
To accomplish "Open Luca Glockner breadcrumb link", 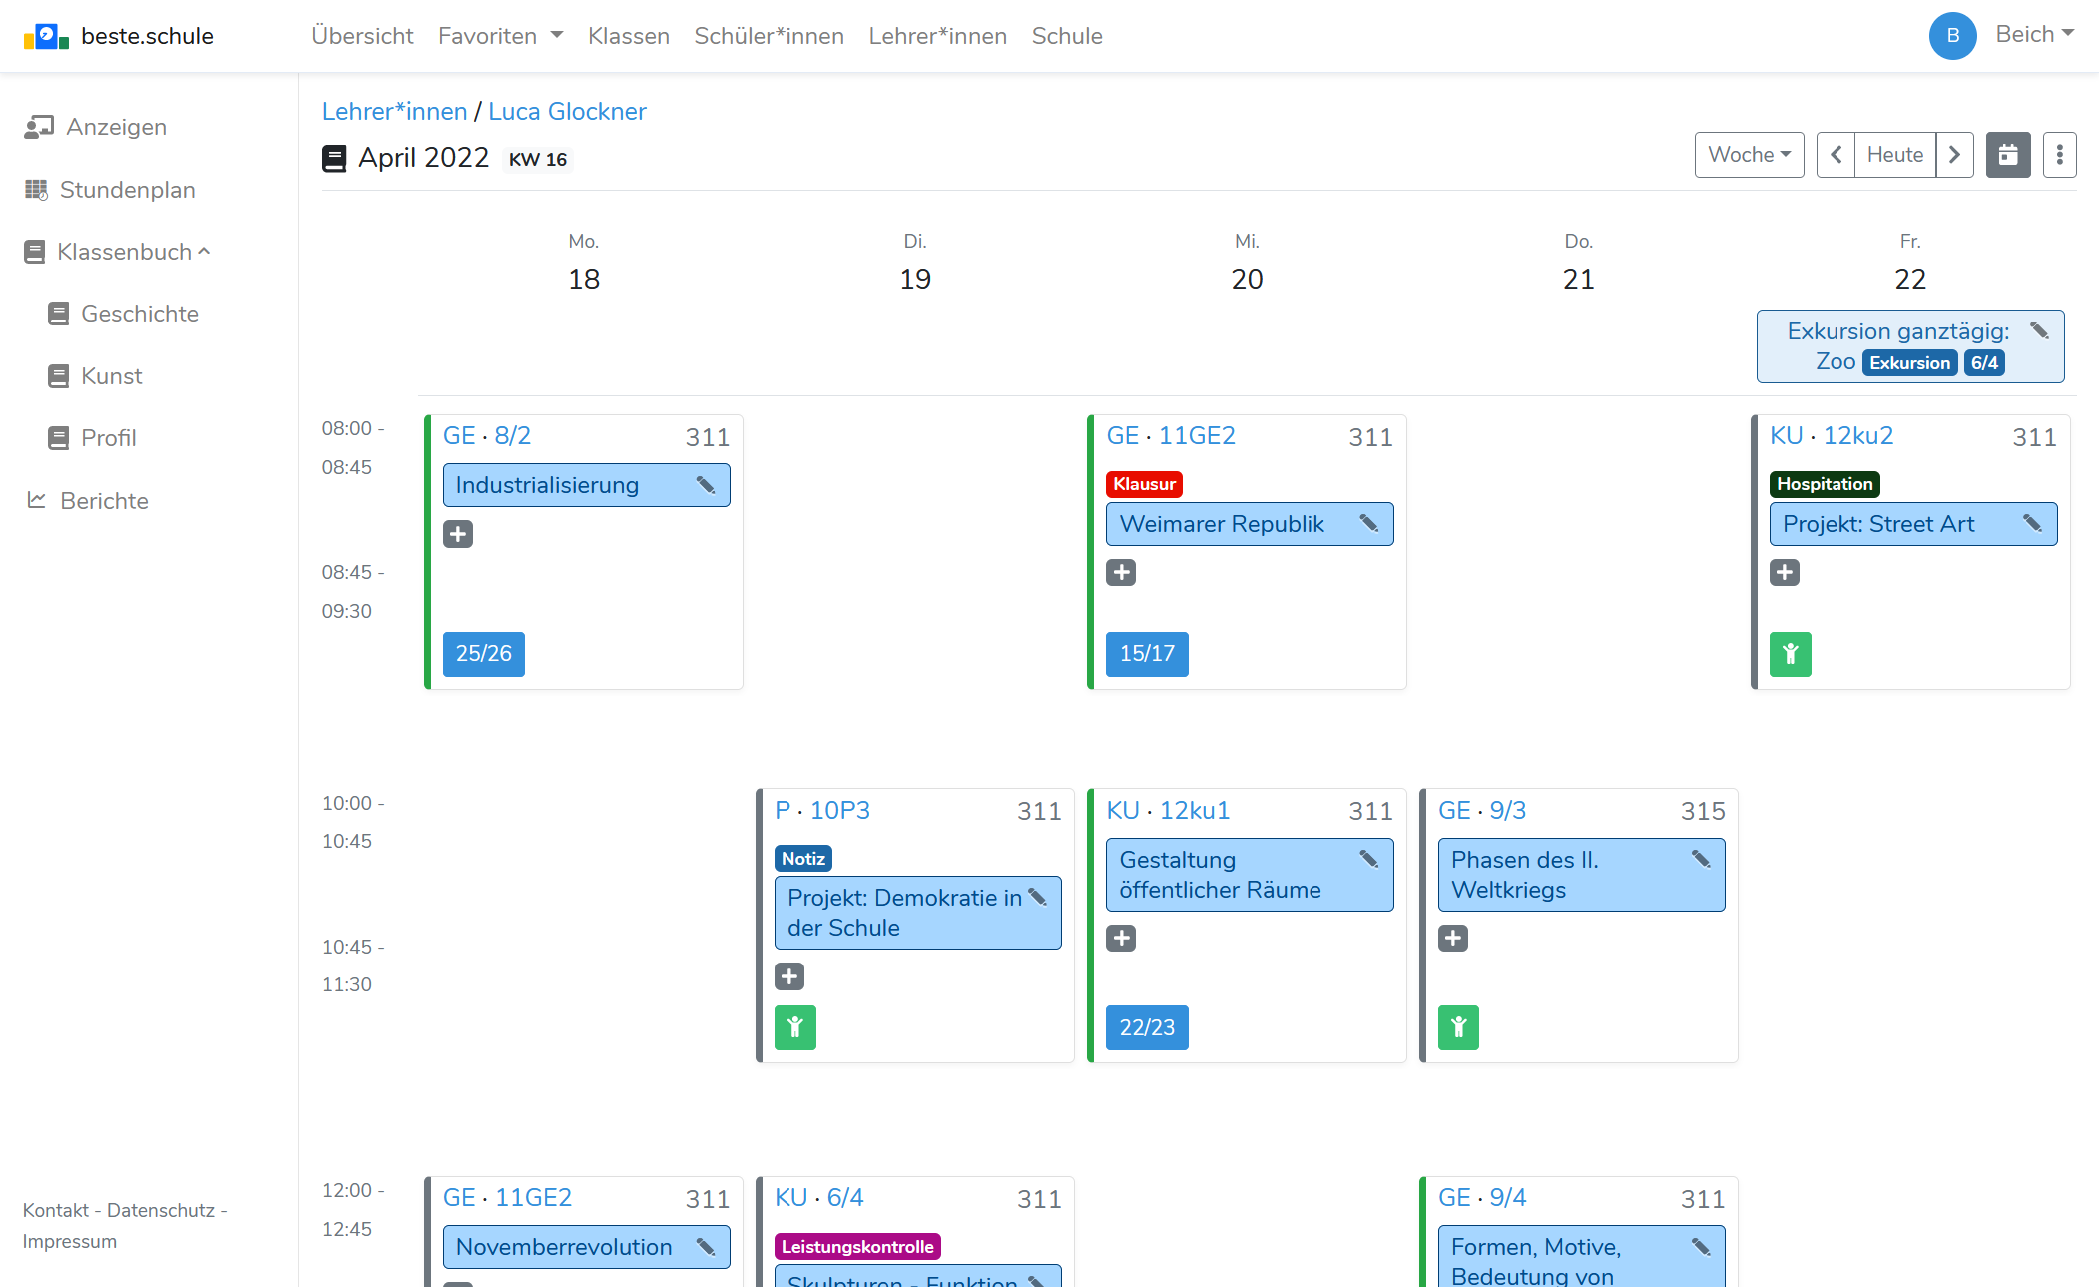I will [x=567, y=111].
